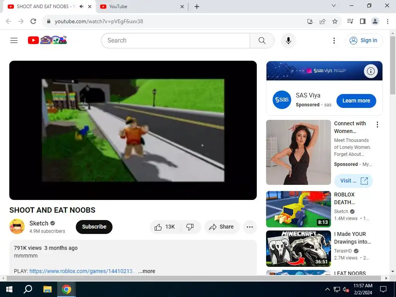Viewport: 396px width, 297px height.
Task: Click Learn more on SAS Viya ad
Action: pos(356,101)
